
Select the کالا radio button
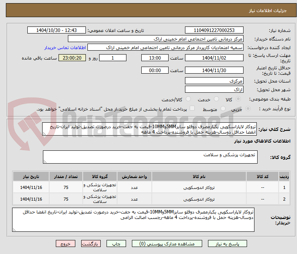pyautogui.click(x=238, y=99)
